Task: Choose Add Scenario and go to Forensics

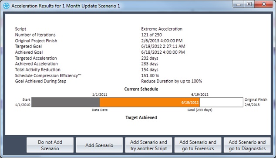Action: click(x=198, y=145)
